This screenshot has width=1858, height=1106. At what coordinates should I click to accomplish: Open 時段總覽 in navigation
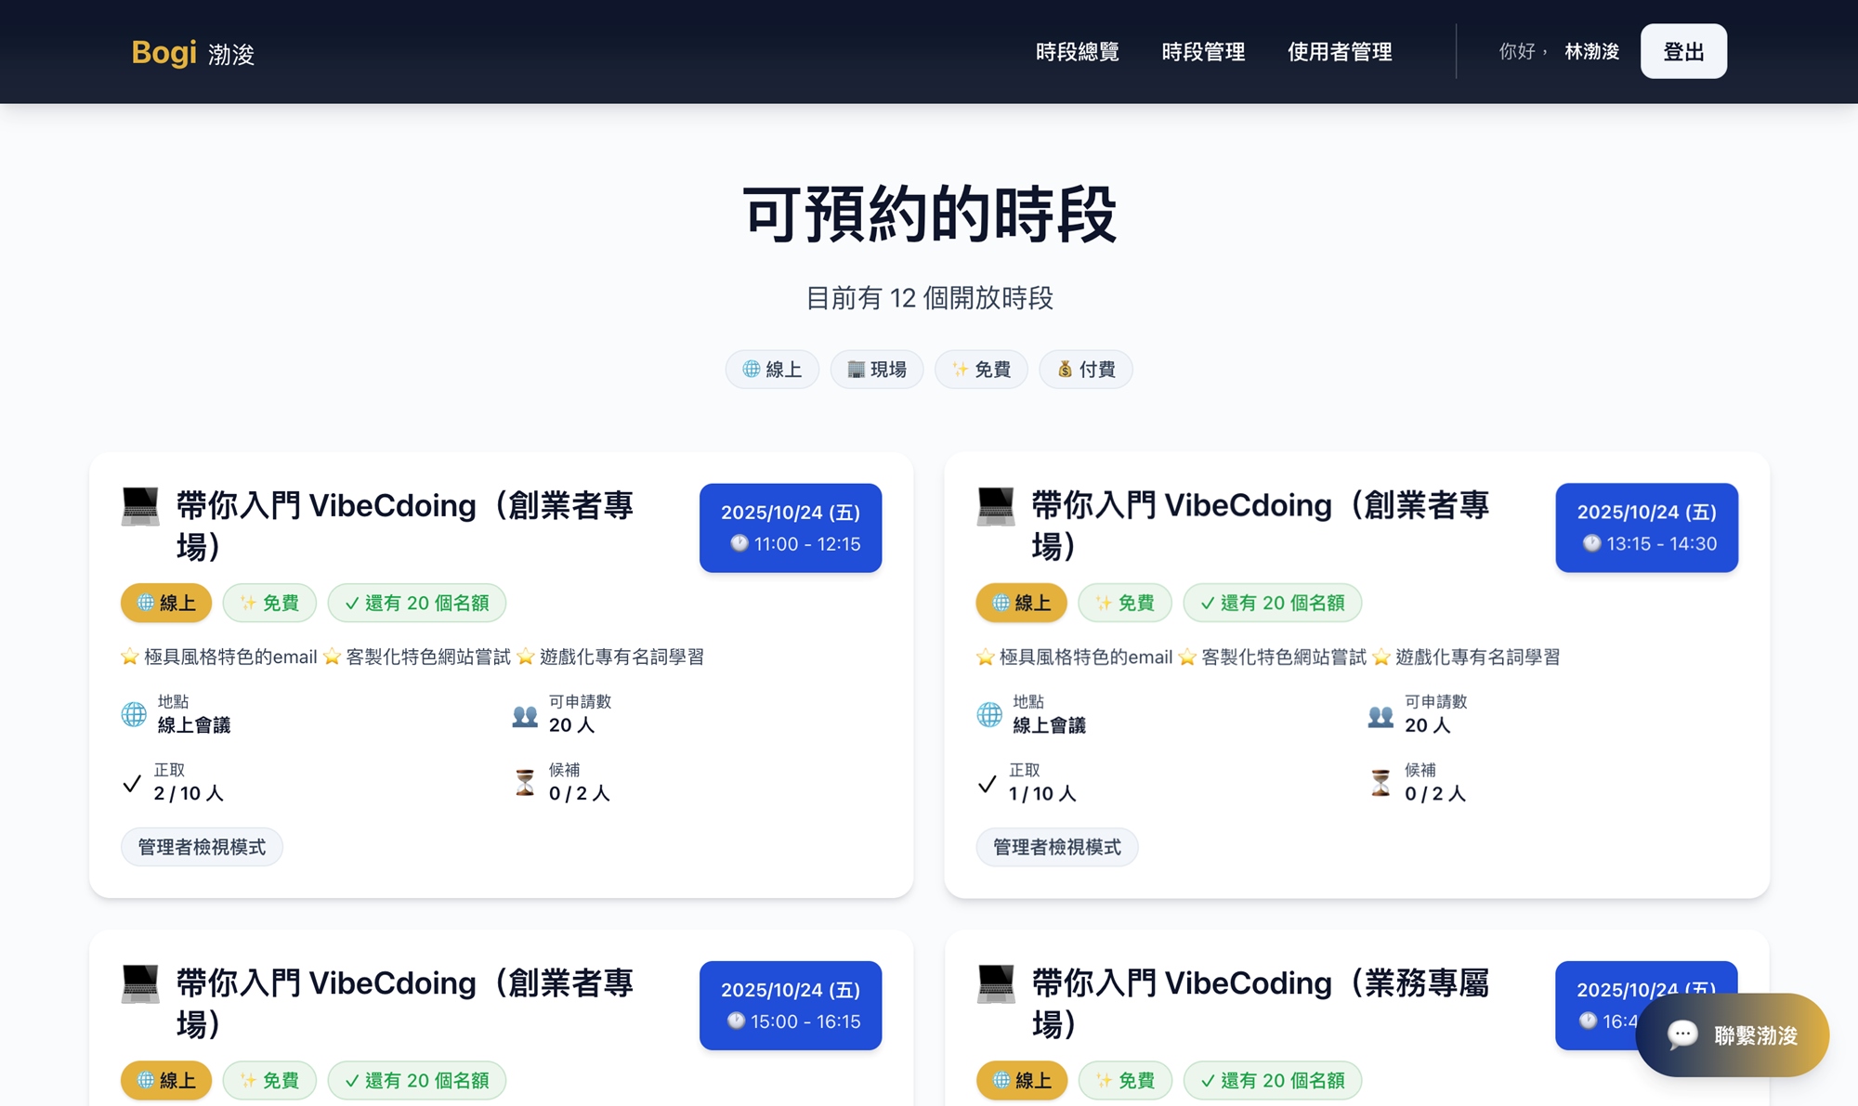click(1077, 52)
